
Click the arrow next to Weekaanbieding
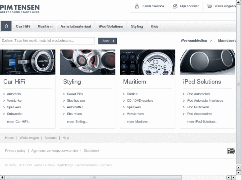(x=211, y=41)
